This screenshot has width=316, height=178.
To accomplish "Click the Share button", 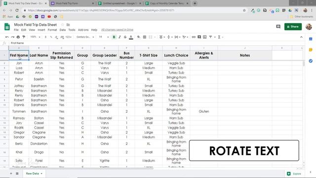I will pyautogui.click(x=293, y=27).
